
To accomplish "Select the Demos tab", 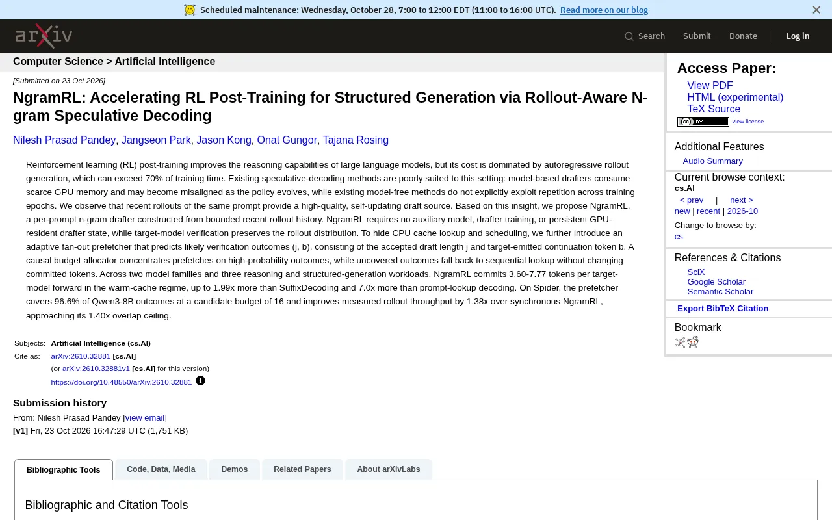I will tap(235, 469).
